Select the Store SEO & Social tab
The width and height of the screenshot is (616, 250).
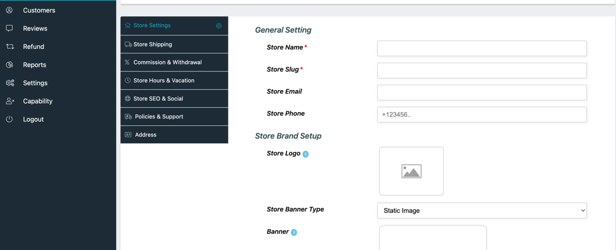(x=174, y=98)
